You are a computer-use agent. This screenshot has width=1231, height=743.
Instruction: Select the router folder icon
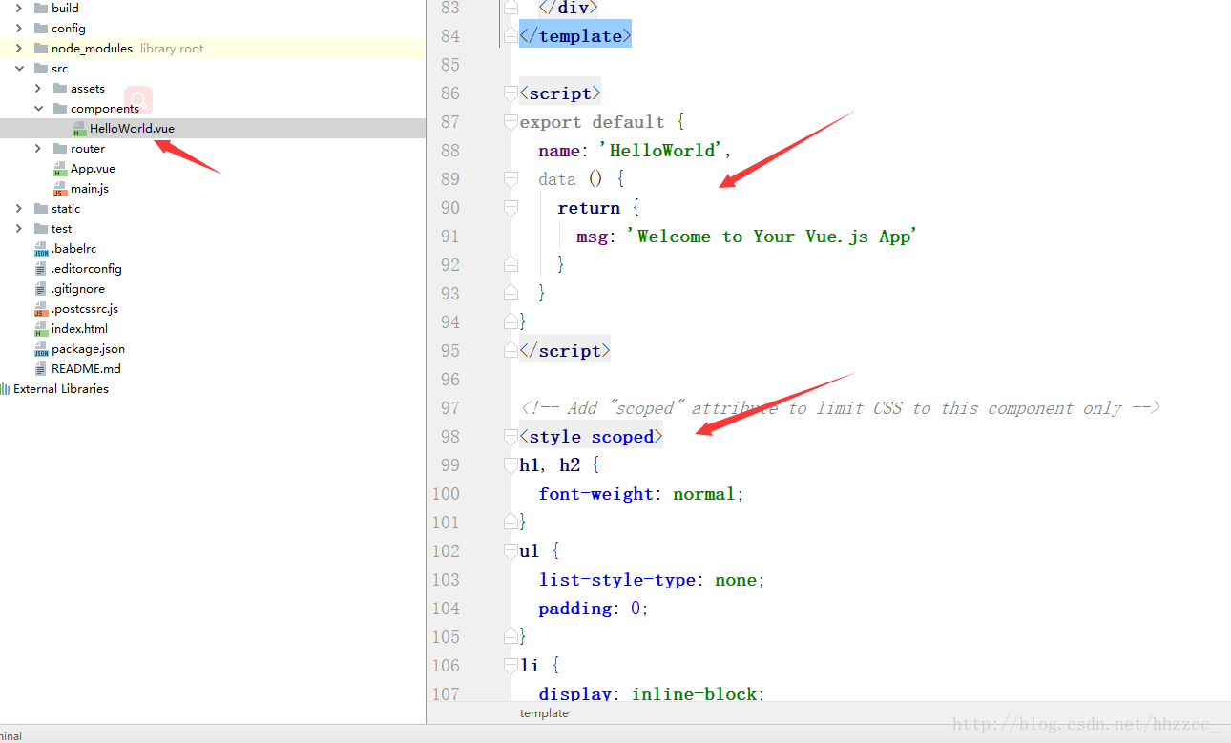click(60, 149)
